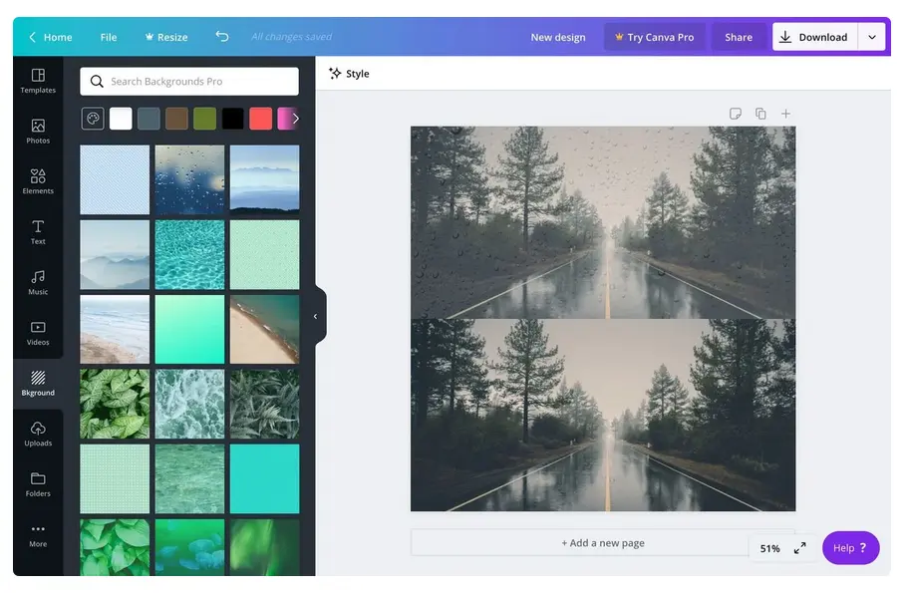Select the Text tool in sidebar
908x593 pixels.
coord(38,232)
